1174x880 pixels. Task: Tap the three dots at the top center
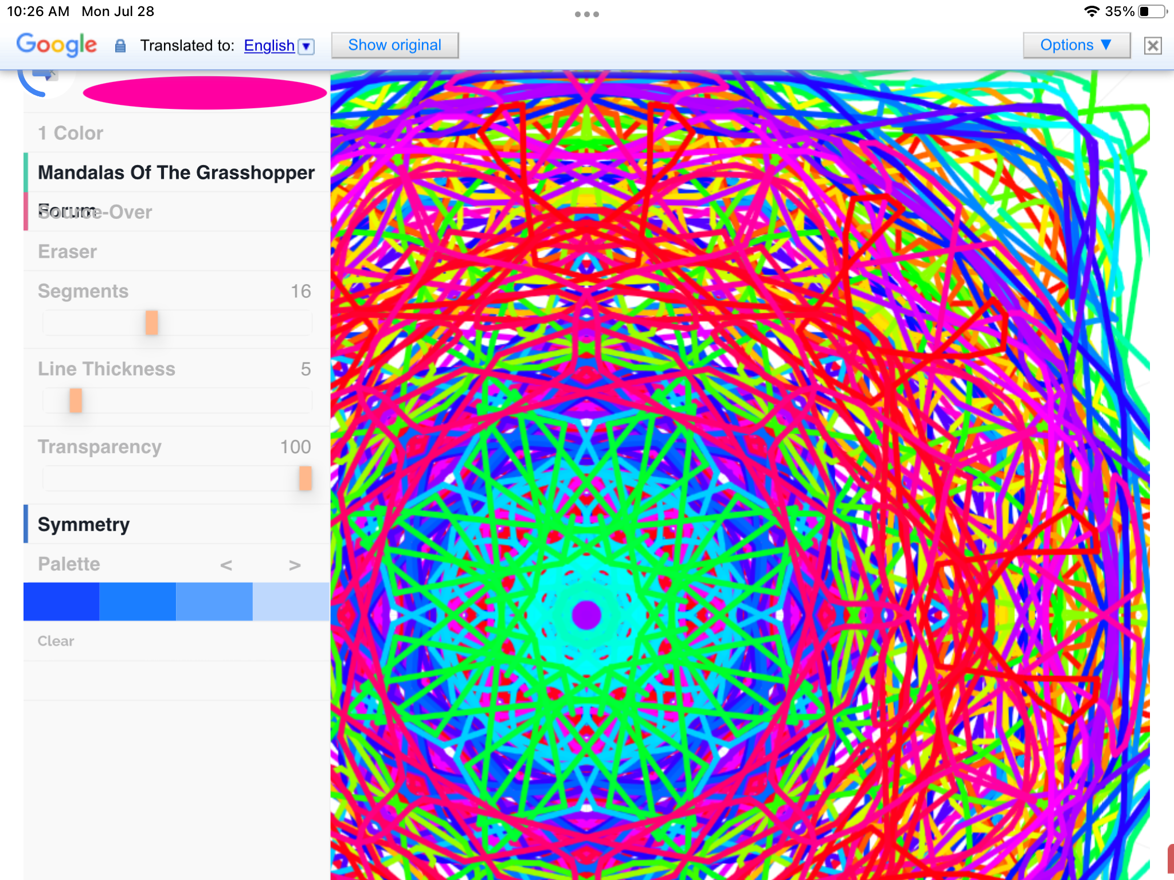tap(587, 14)
